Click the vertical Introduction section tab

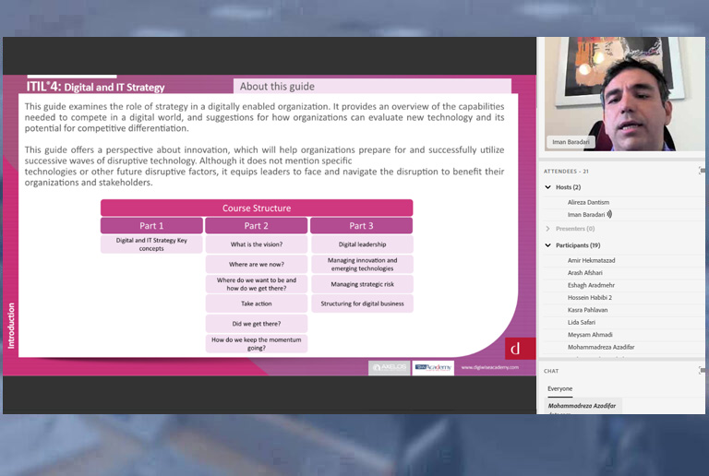tap(11, 325)
